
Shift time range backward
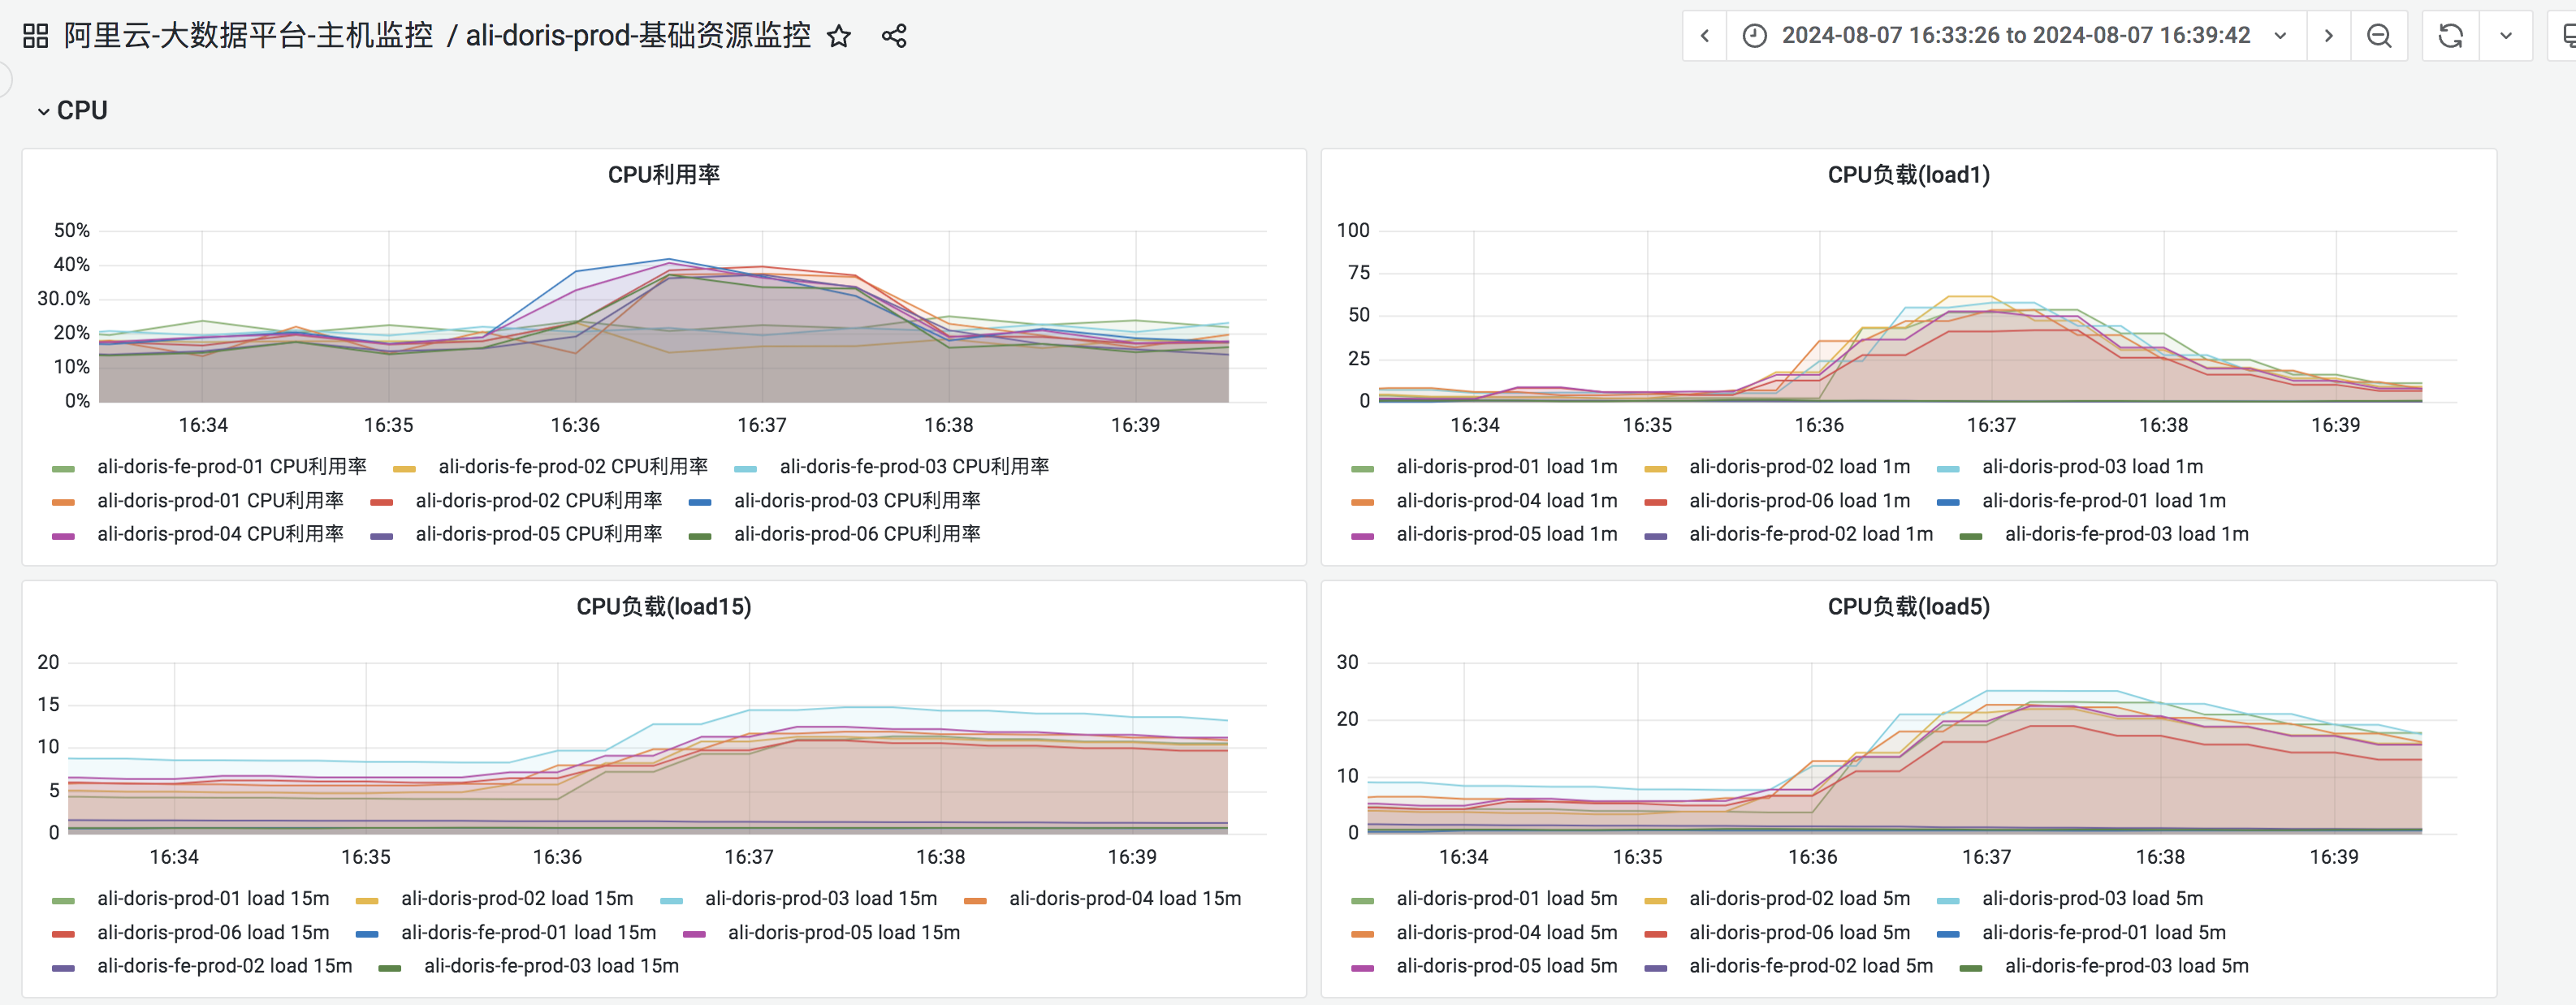click(1705, 36)
